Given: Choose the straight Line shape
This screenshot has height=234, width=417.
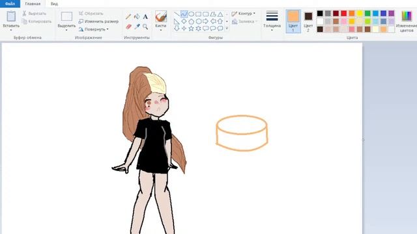Looking at the screenshot, I should pyautogui.click(x=177, y=14).
